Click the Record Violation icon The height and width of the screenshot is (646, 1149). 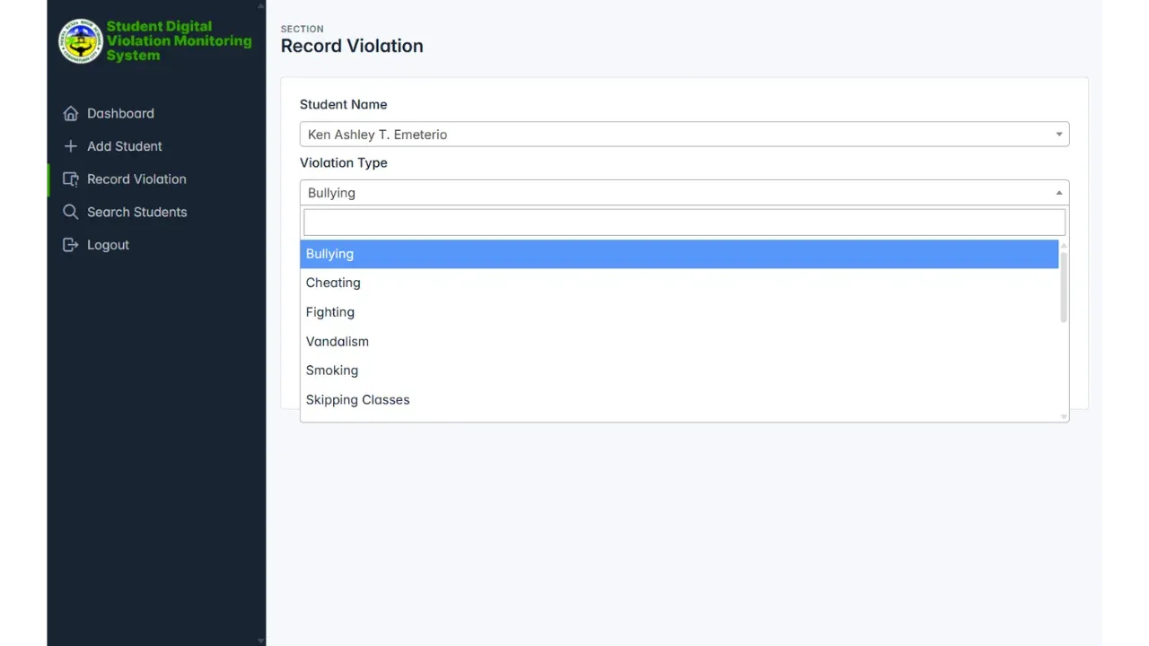pos(71,179)
